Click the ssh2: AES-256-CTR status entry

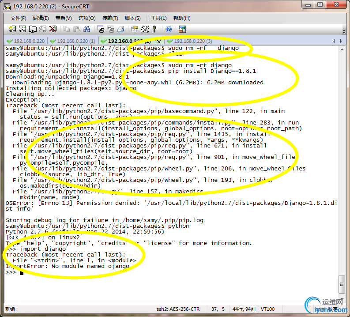178,309
